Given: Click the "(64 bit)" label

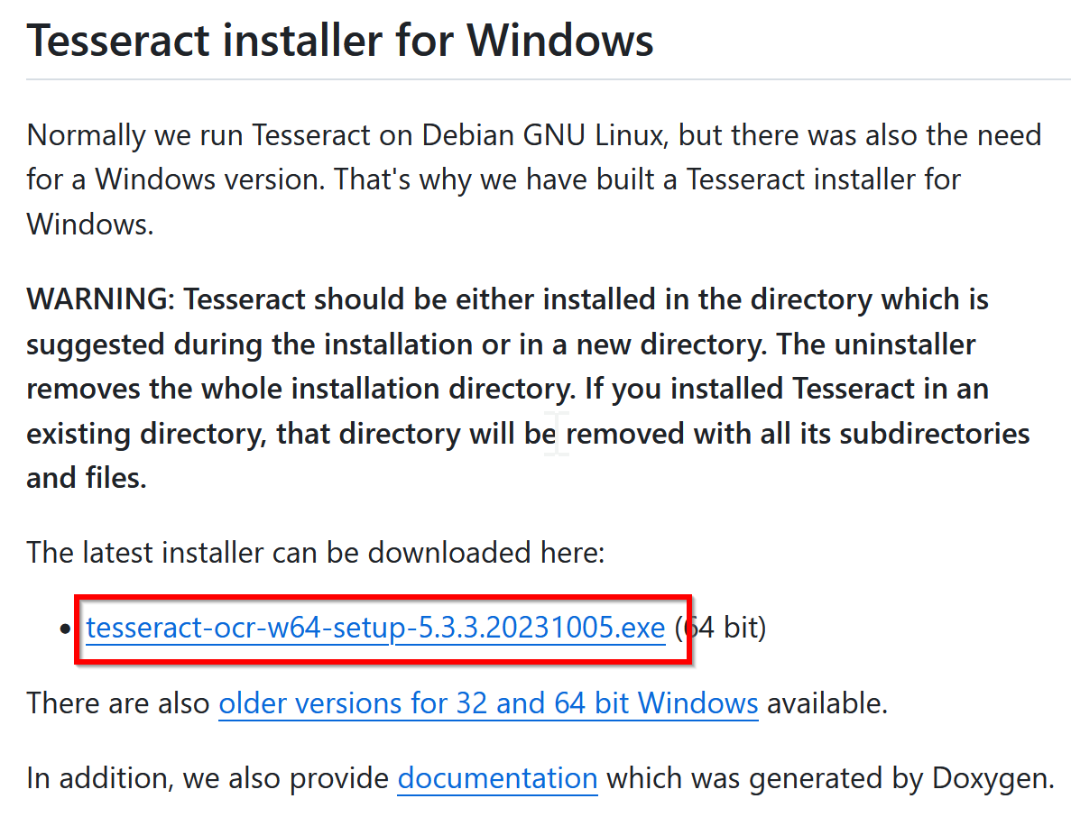Looking at the screenshot, I should [720, 628].
